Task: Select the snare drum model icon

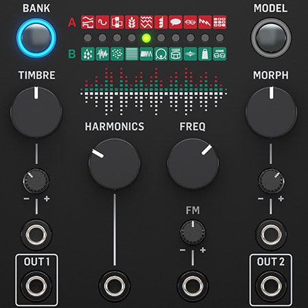Action: (x=176, y=54)
